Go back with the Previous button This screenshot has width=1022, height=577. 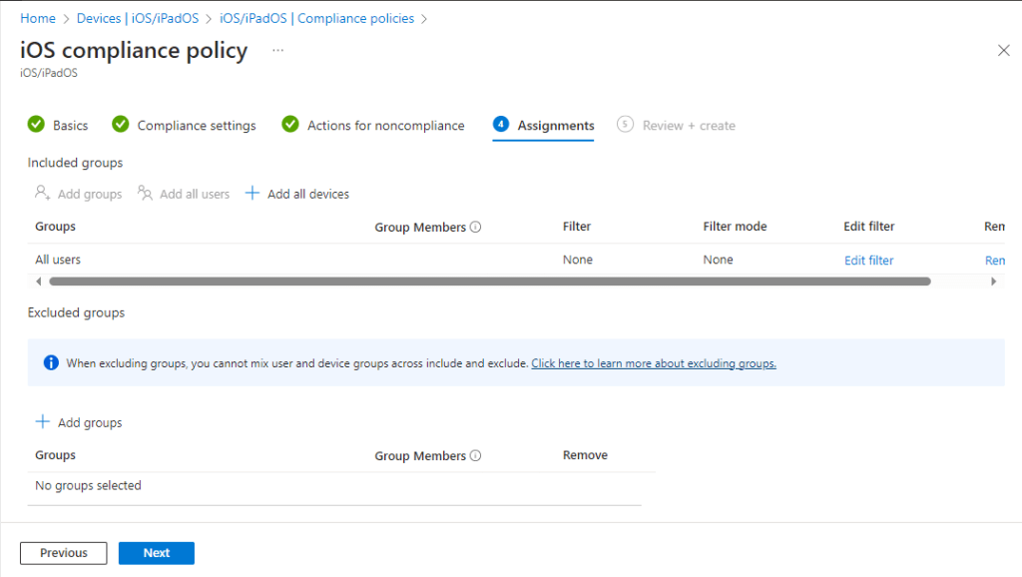pyautogui.click(x=64, y=553)
